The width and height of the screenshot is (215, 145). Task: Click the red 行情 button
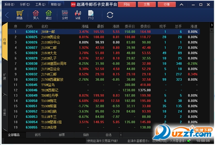point(167,4)
